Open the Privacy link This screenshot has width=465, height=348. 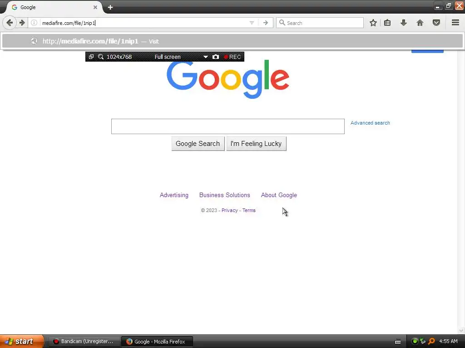tap(229, 210)
